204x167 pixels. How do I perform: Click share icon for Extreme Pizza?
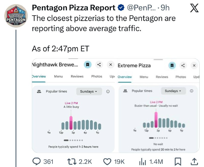point(183,66)
